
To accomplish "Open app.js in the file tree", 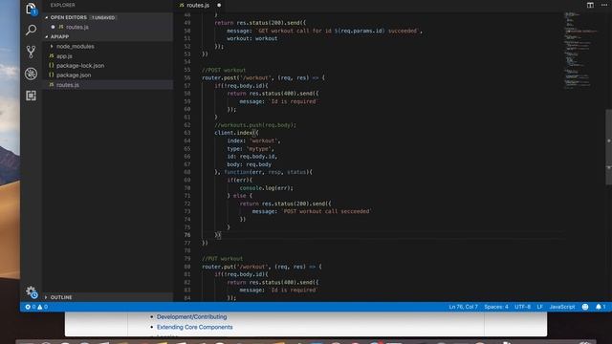I will pos(64,56).
